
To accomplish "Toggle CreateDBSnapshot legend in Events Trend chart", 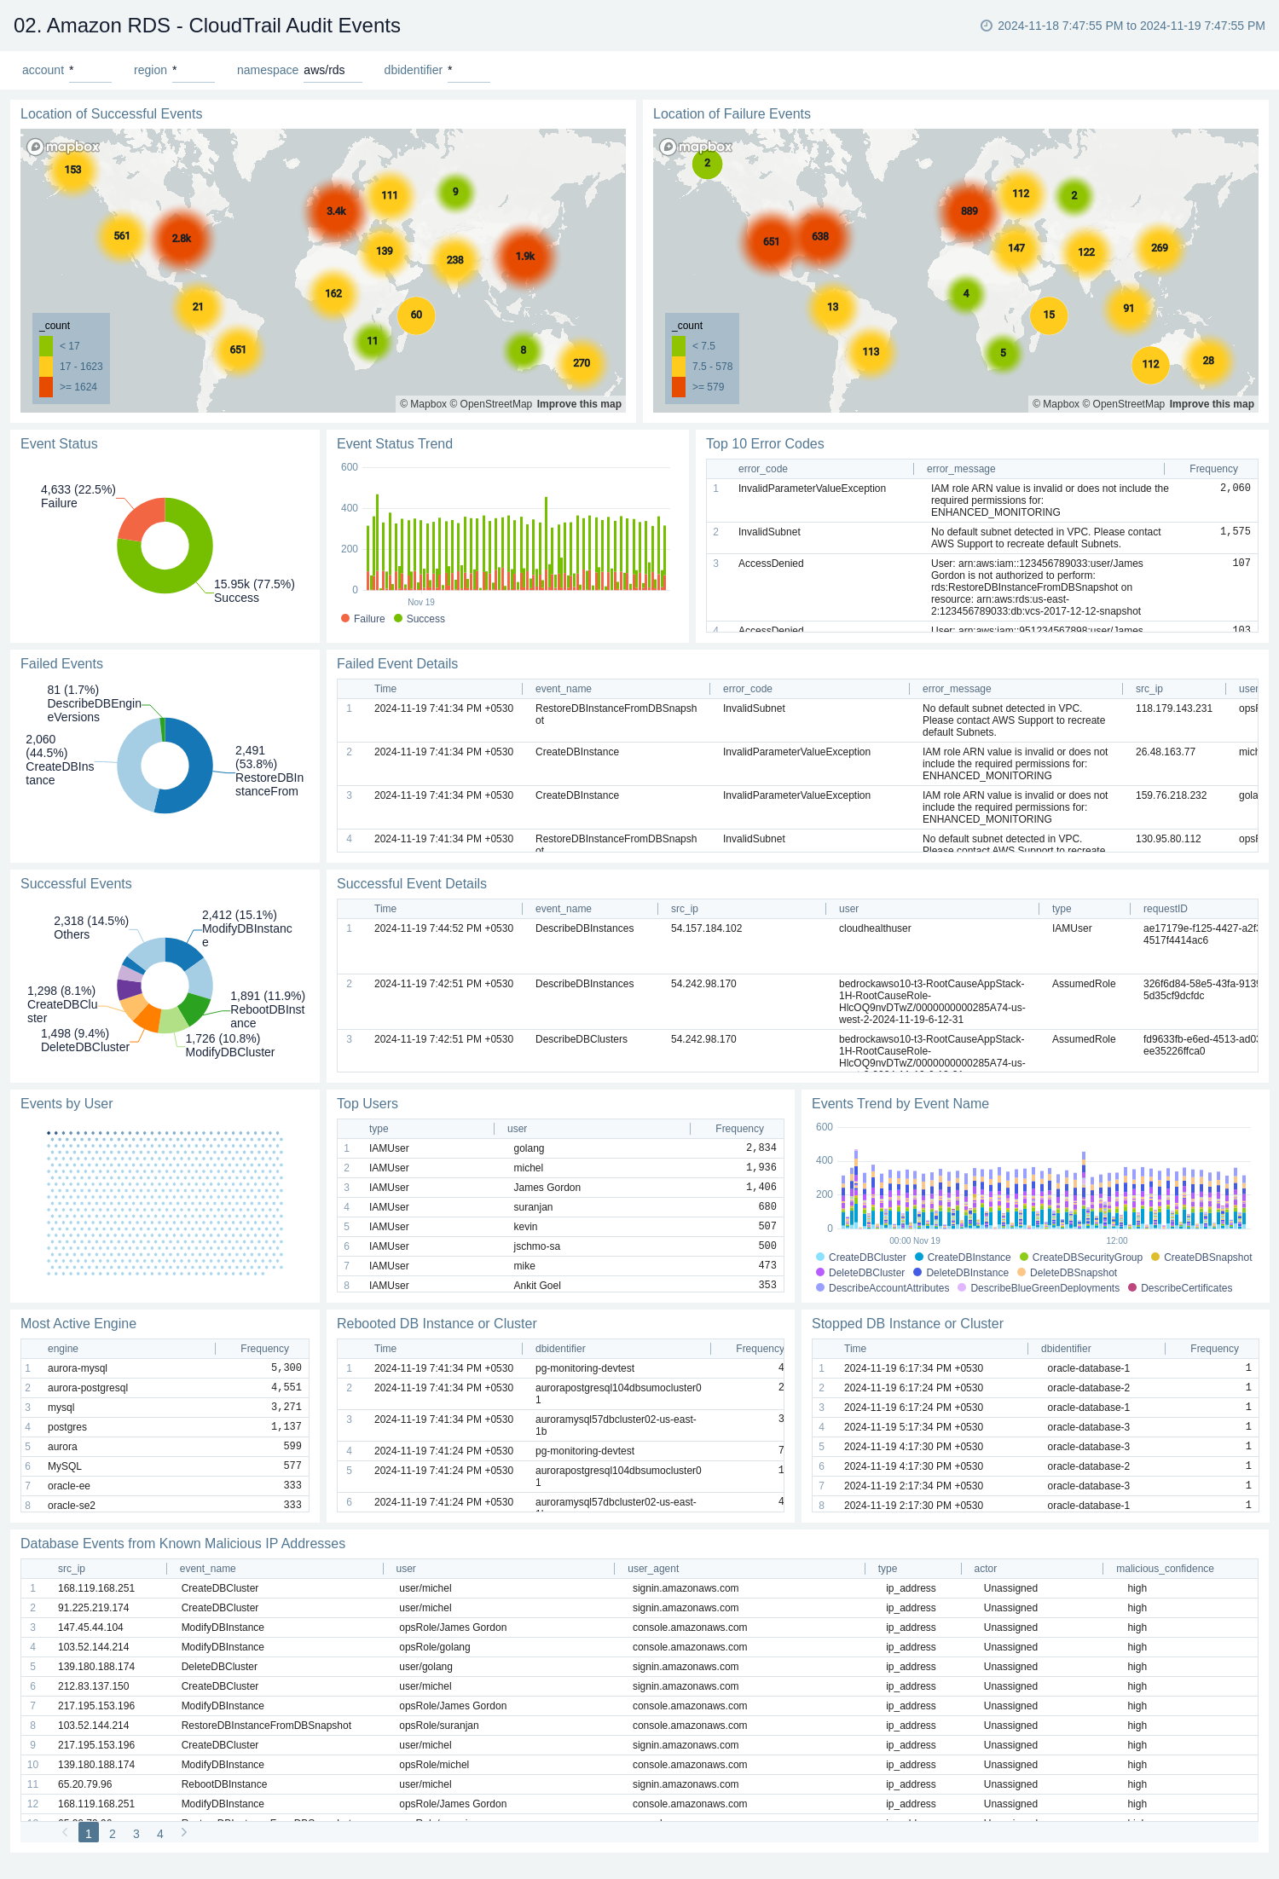I will click(1201, 1257).
